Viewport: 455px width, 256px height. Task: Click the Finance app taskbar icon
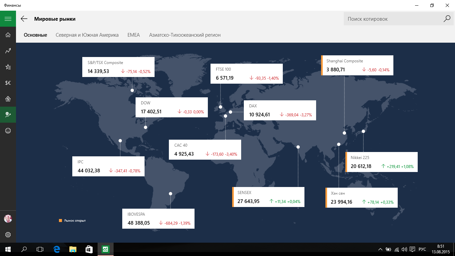pos(105,249)
